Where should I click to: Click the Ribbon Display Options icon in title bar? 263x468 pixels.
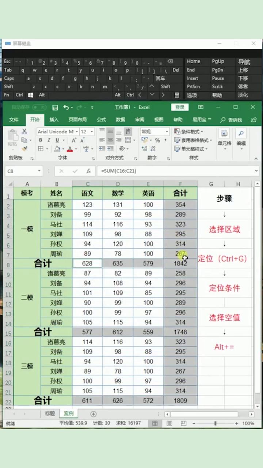[201, 107]
